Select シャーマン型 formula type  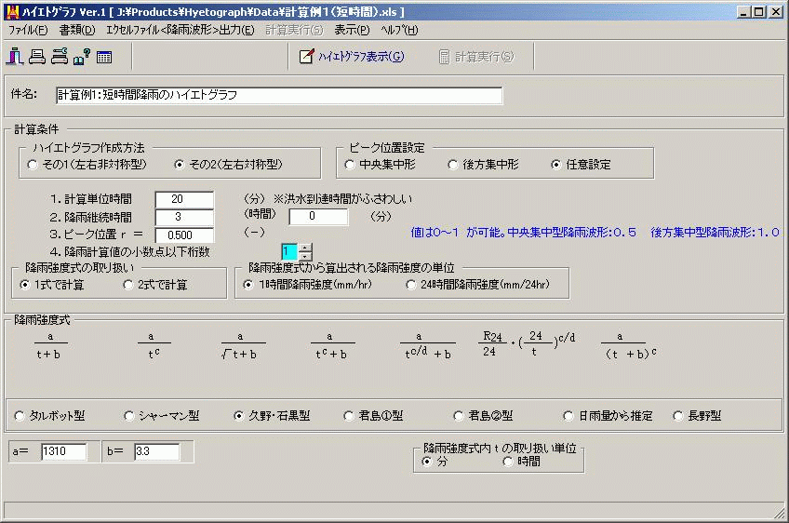tap(162, 416)
